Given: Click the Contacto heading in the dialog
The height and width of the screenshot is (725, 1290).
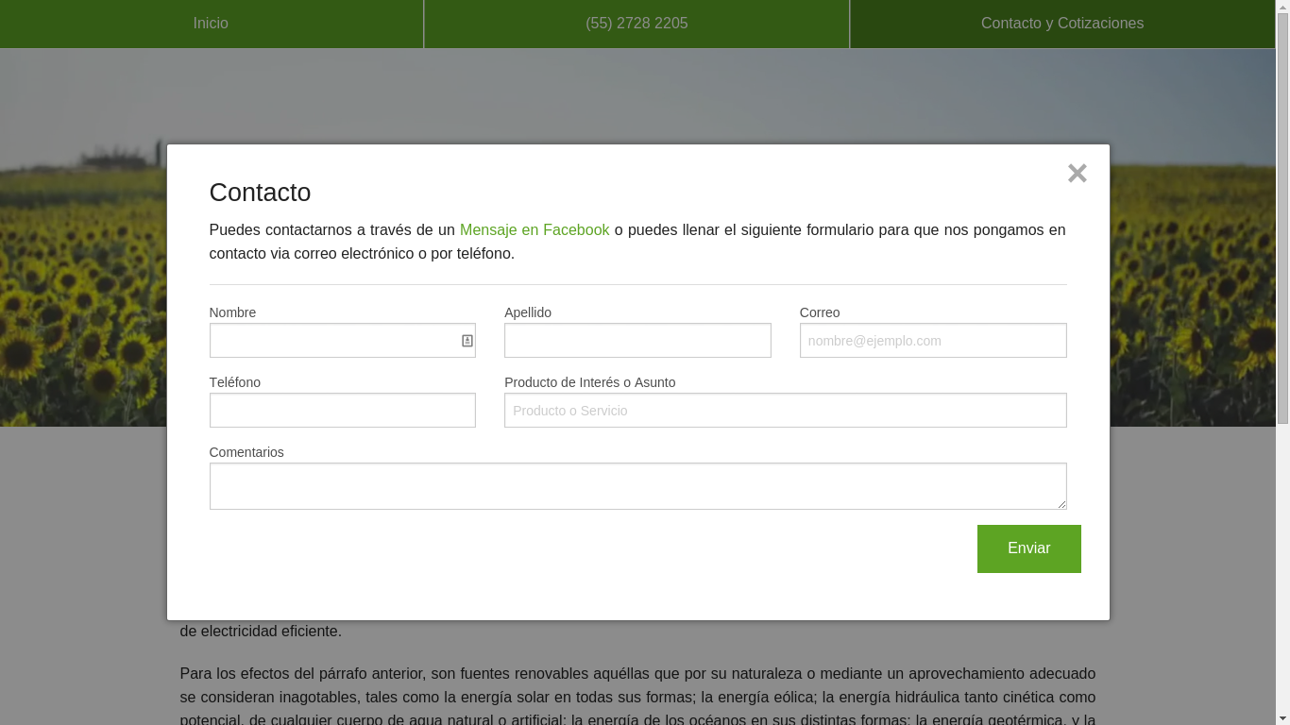Looking at the screenshot, I should click(260, 193).
